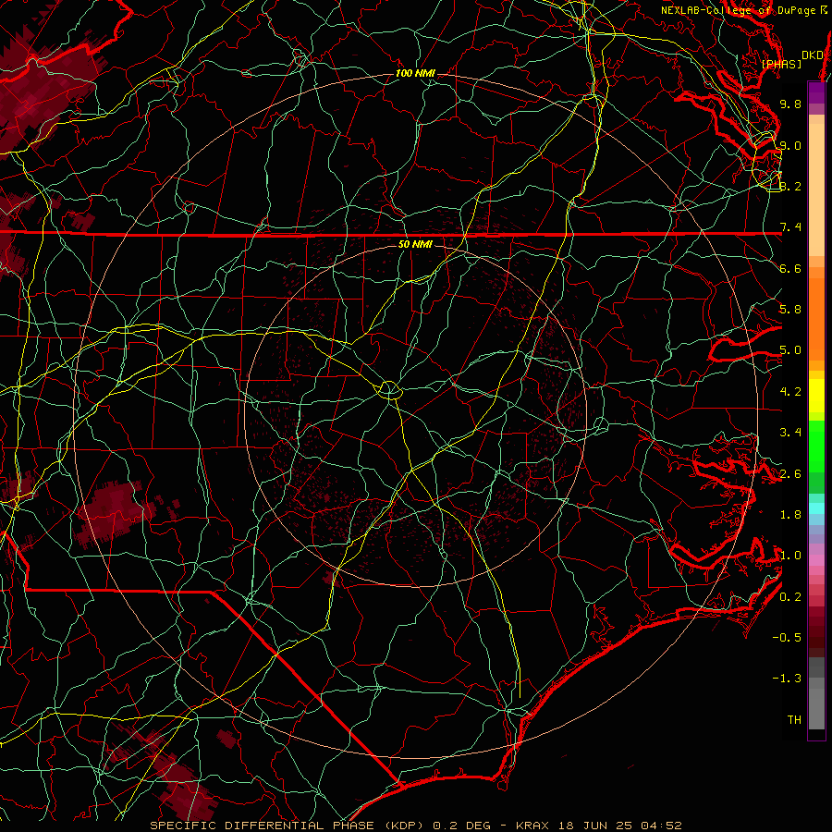Click the 2.6 scale value

(790, 474)
